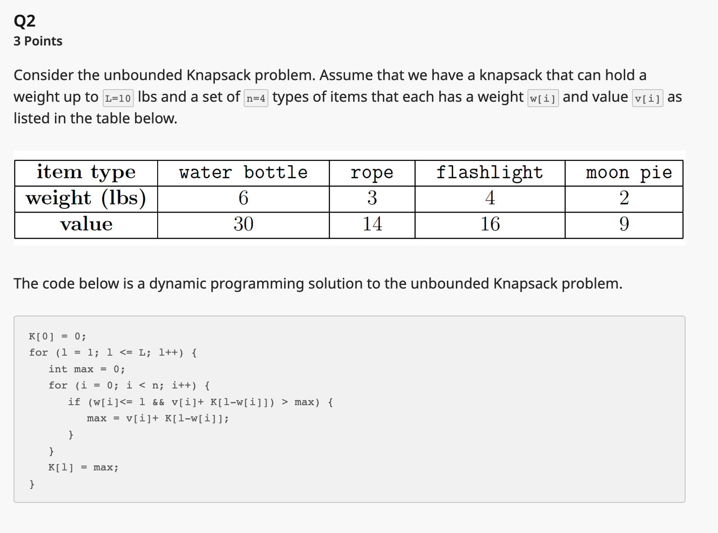Click the 3 Points label
The height and width of the screenshot is (533, 718).
tap(38, 41)
